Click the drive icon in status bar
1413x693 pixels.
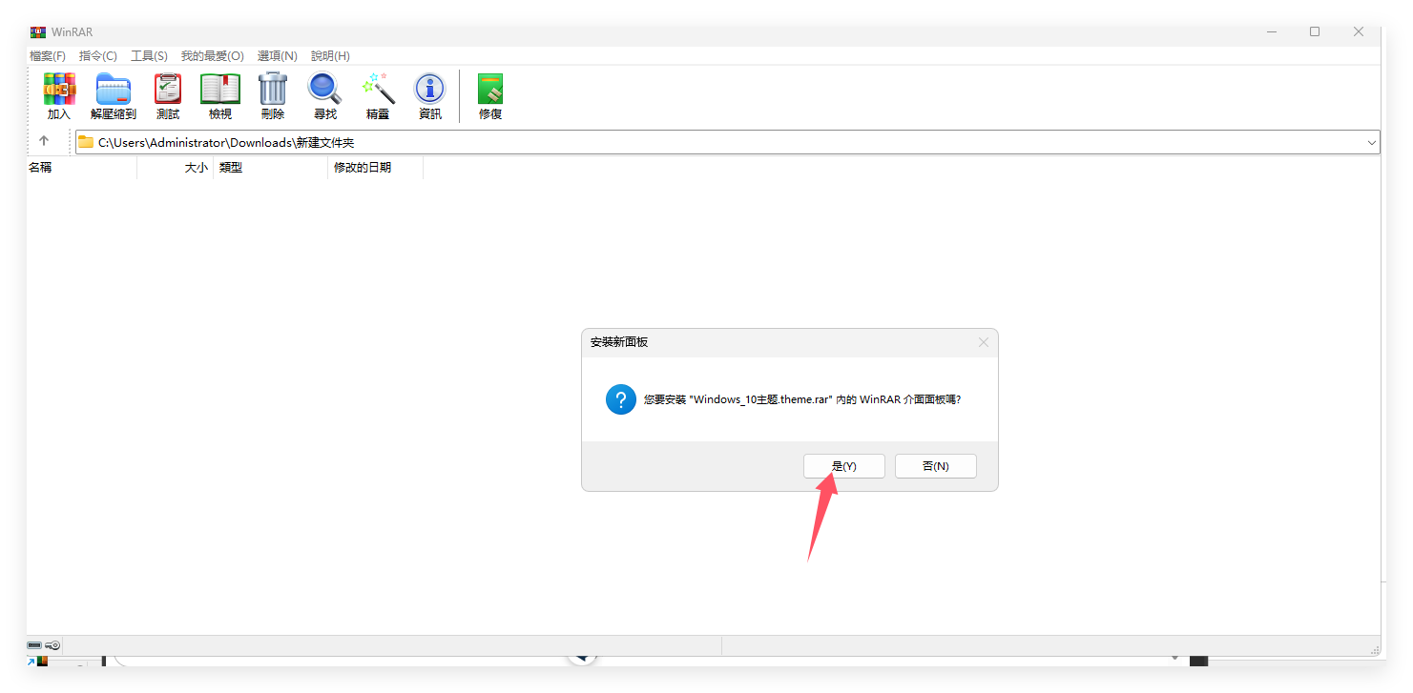[34, 645]
